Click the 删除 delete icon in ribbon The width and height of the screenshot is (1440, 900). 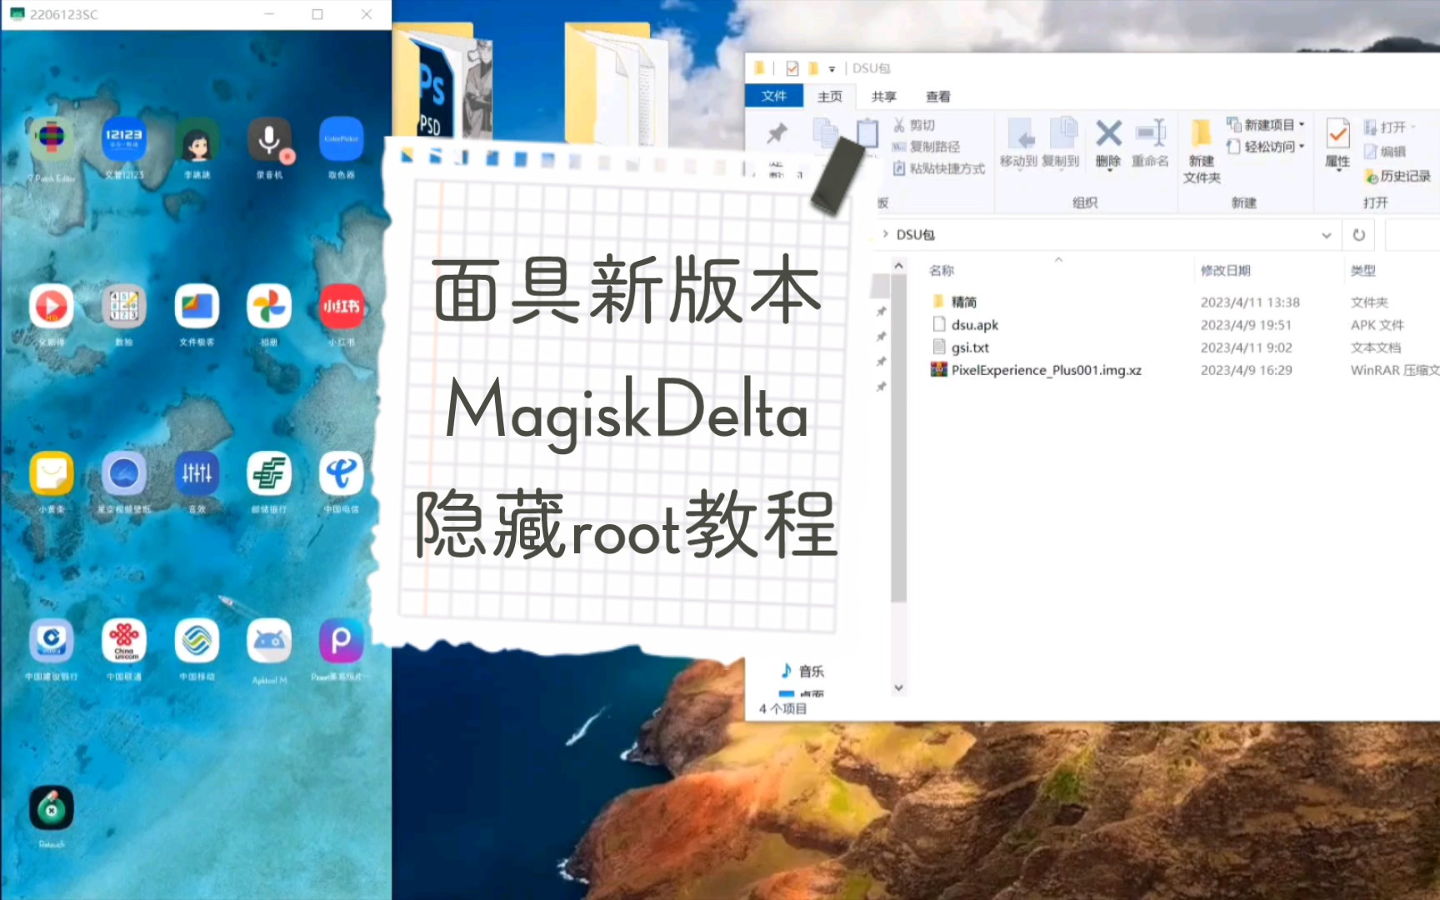(x=1108, y=143)
